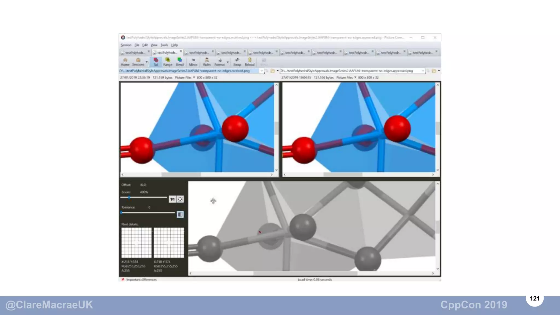Screen dimensions: 560x315
Task: Open the Tools menu
Action: coord(164,45)
